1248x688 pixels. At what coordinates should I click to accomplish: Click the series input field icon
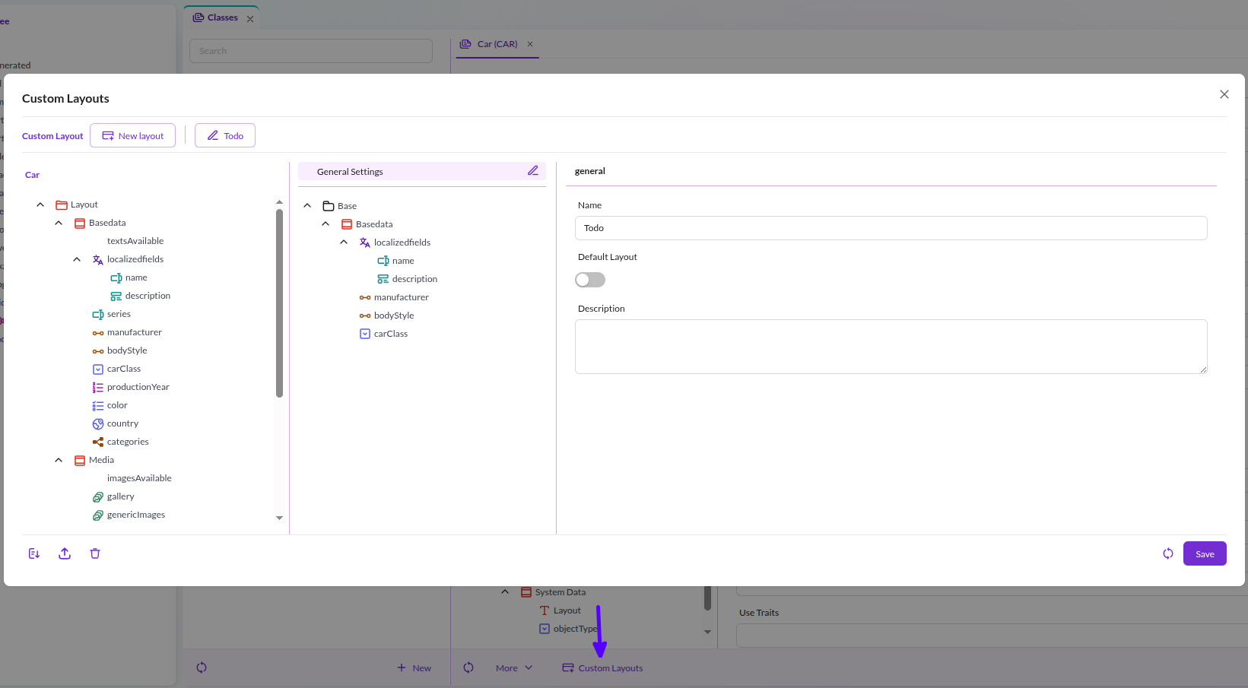click(x=98, y=314)
